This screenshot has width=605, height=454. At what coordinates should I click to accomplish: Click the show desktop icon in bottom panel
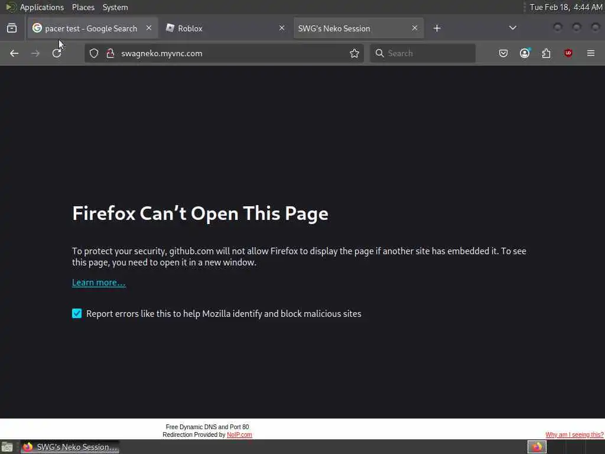7,447
